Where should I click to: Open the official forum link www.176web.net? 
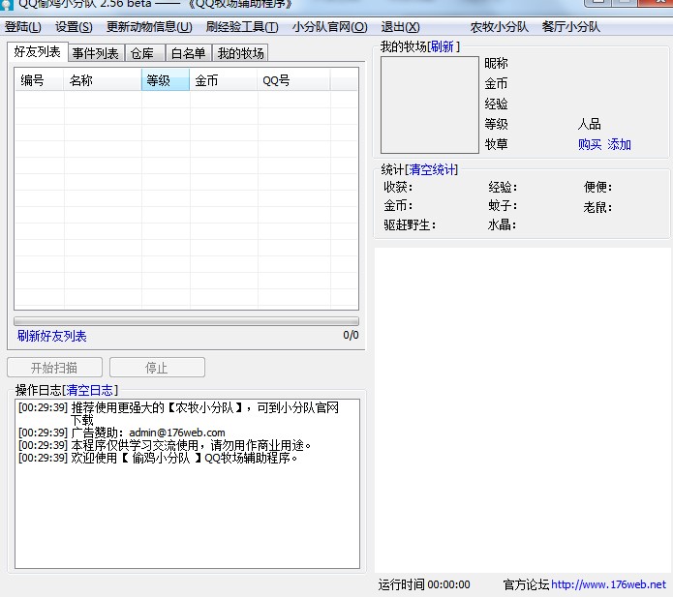(608, 584)
